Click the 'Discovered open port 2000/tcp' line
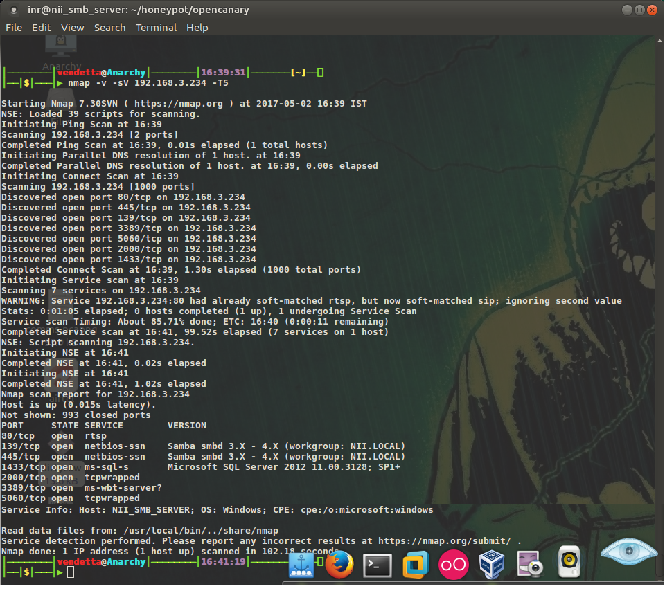The height and width of the screenshot is (591, 665). coord(129,249)
